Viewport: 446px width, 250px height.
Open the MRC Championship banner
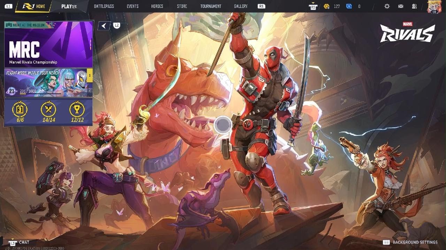pos(48,44)
